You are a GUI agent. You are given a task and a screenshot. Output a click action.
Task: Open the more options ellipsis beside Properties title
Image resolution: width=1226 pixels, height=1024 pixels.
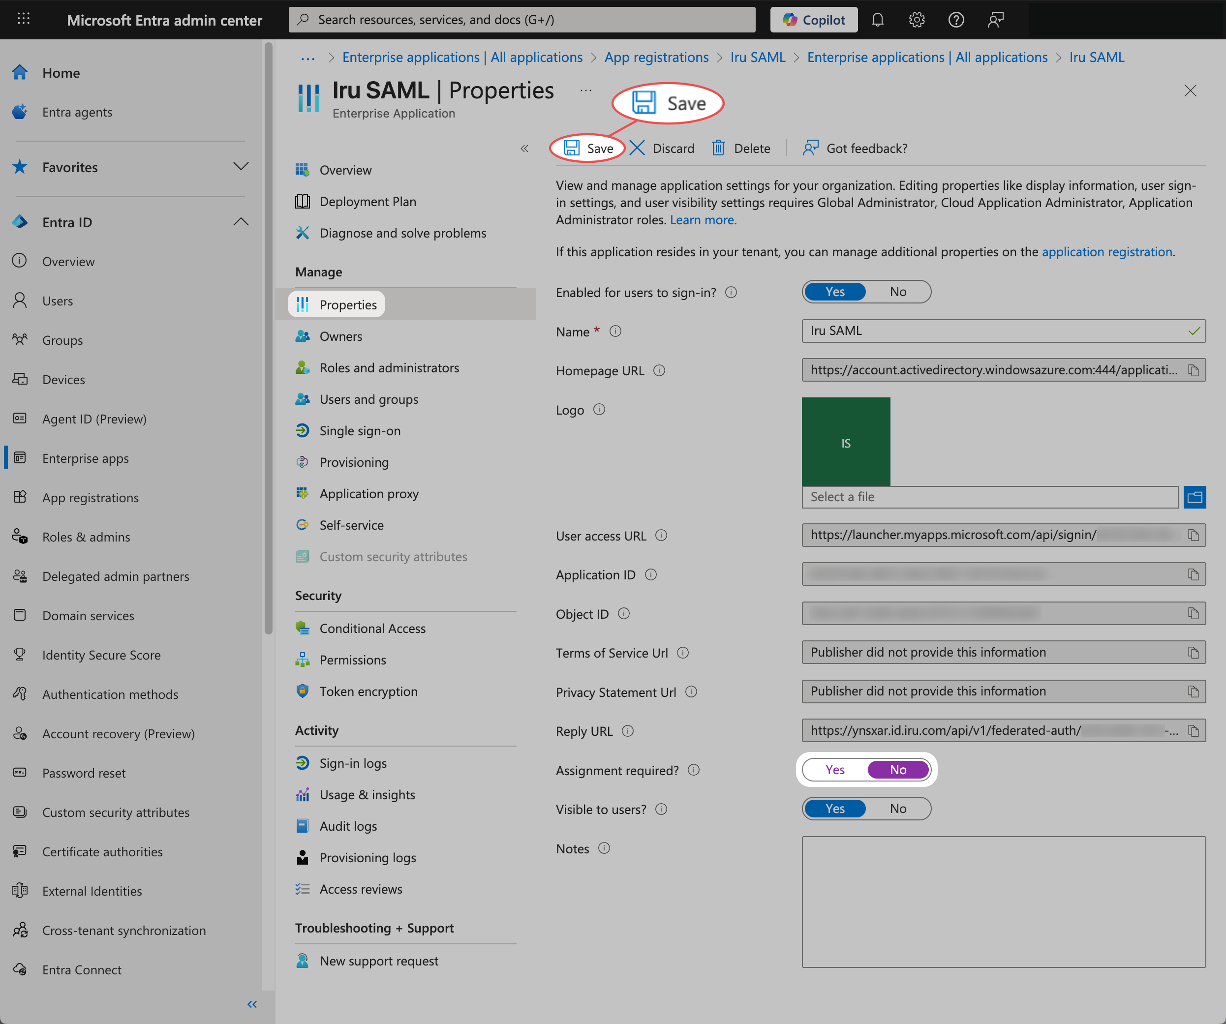point(585,90)
